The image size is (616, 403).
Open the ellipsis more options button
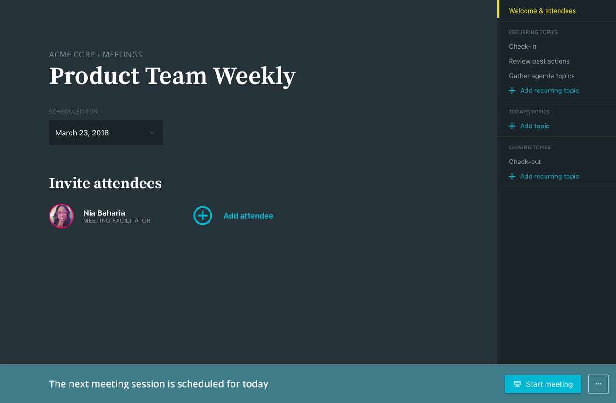point(598,384)
